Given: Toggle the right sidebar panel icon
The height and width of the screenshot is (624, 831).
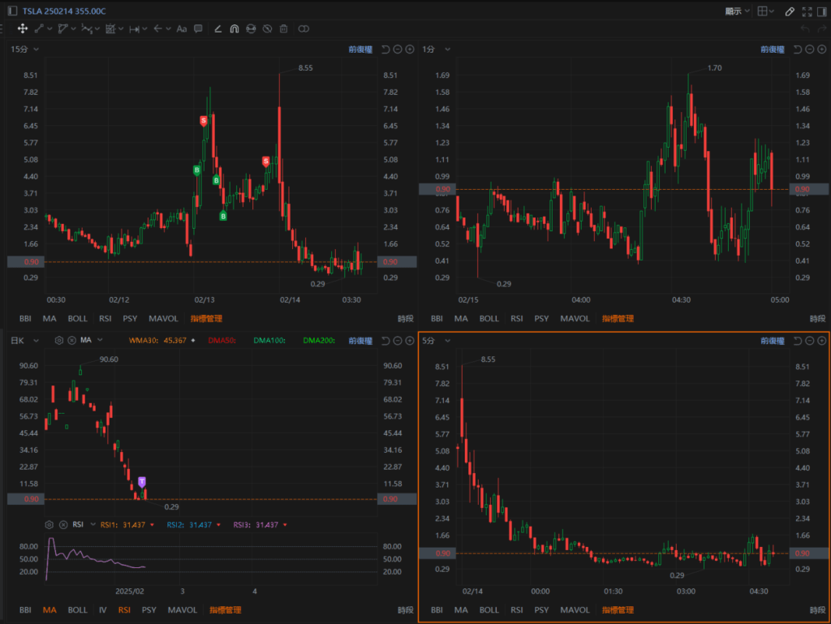Looking at the screenshot, I should tap(823, 11).
